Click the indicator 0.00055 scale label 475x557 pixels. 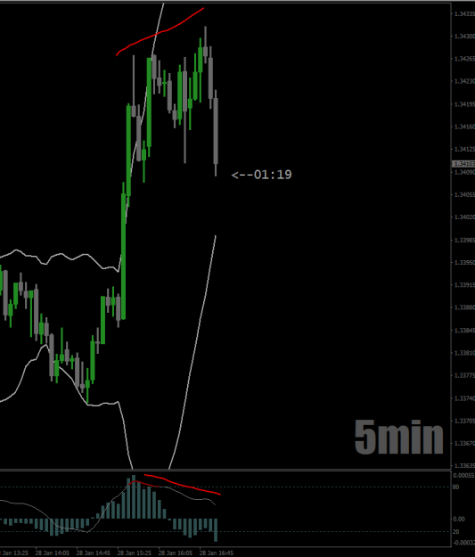[464, 476]
